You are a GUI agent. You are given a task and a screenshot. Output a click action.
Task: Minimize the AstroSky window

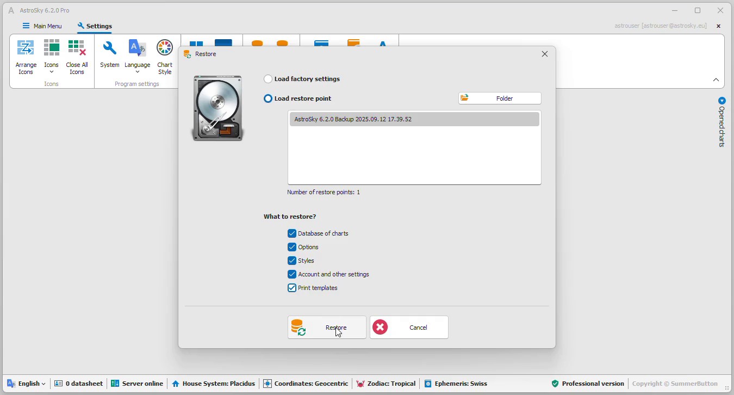tap(675, 10)
